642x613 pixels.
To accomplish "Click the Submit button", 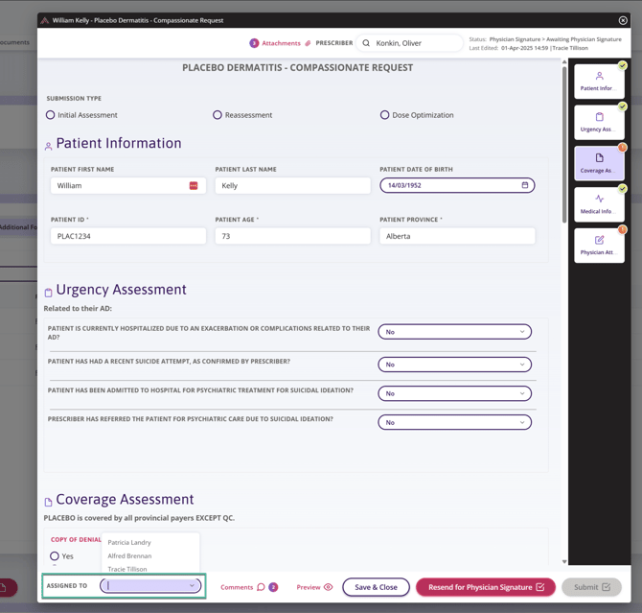I will [591, 587].
